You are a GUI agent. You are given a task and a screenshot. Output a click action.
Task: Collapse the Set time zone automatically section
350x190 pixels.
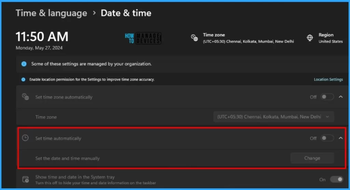pos(340,97)
